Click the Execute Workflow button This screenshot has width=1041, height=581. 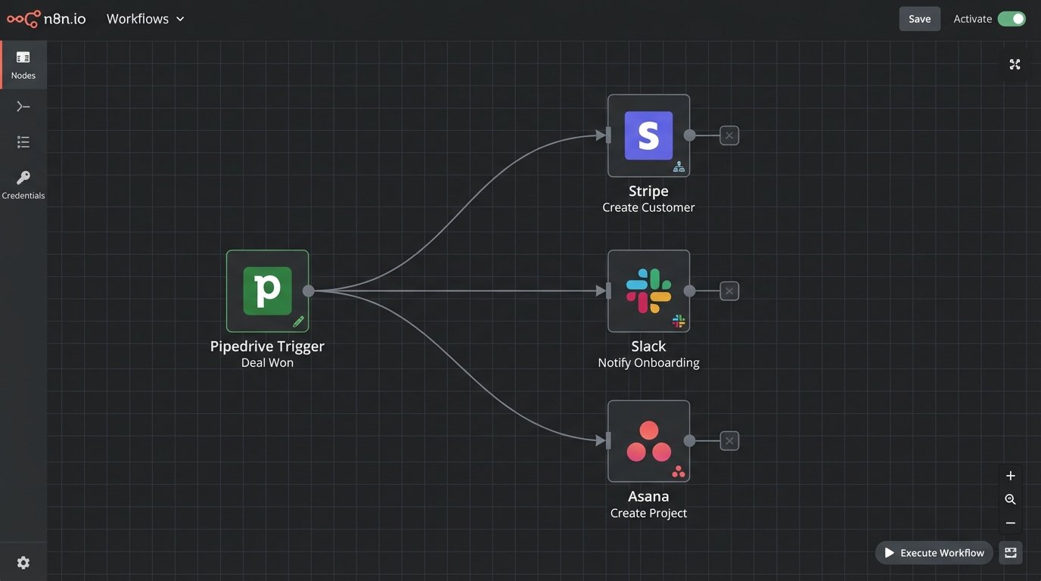pyautogui.click(x=934, y=552)
